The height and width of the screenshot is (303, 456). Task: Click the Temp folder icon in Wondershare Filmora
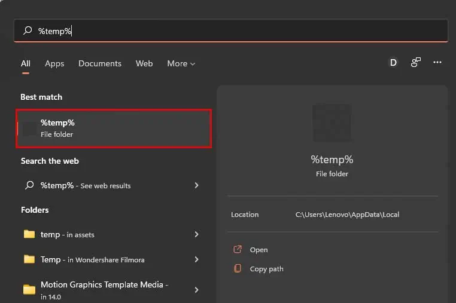click(x=29, y=259)
